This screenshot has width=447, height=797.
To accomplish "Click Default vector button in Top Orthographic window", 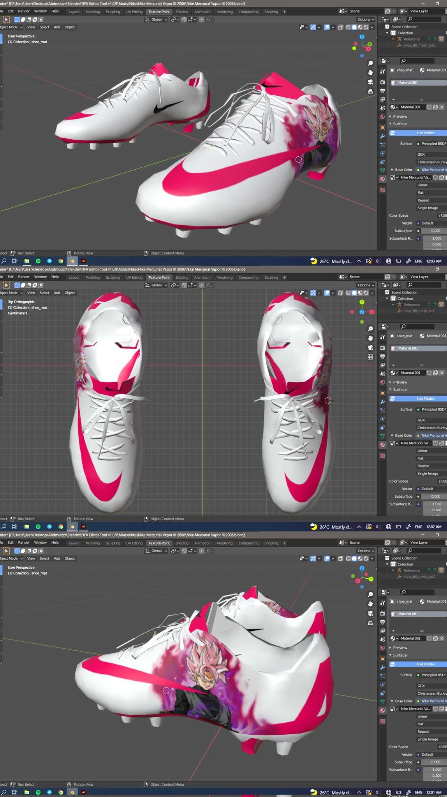I will coord(431,489).
